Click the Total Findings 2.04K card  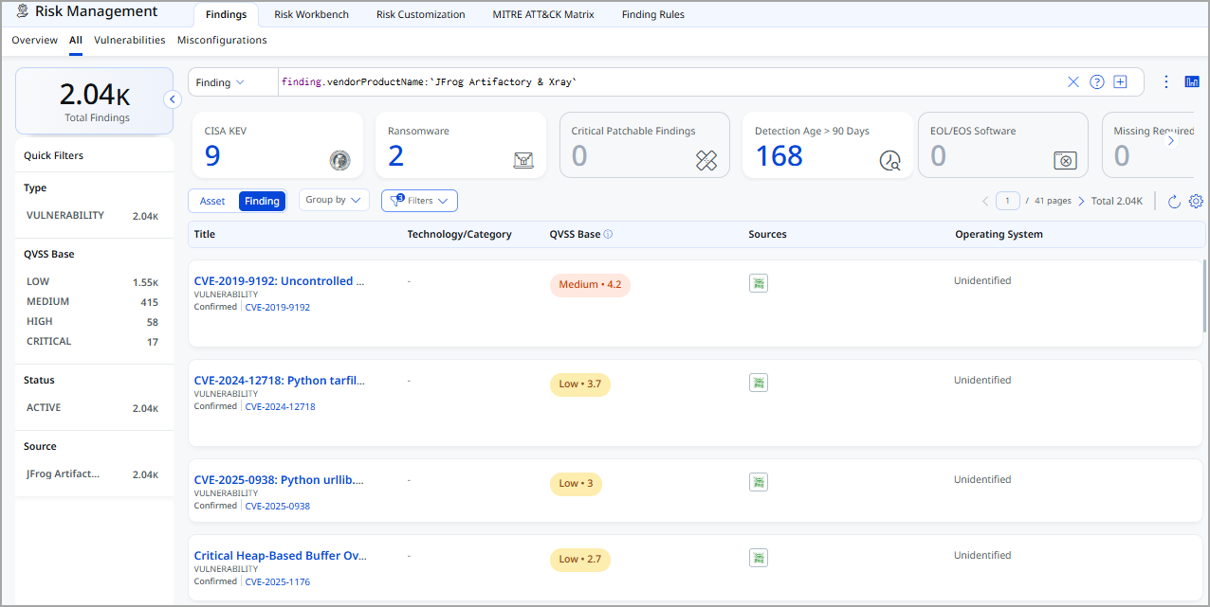click(95, 100)
